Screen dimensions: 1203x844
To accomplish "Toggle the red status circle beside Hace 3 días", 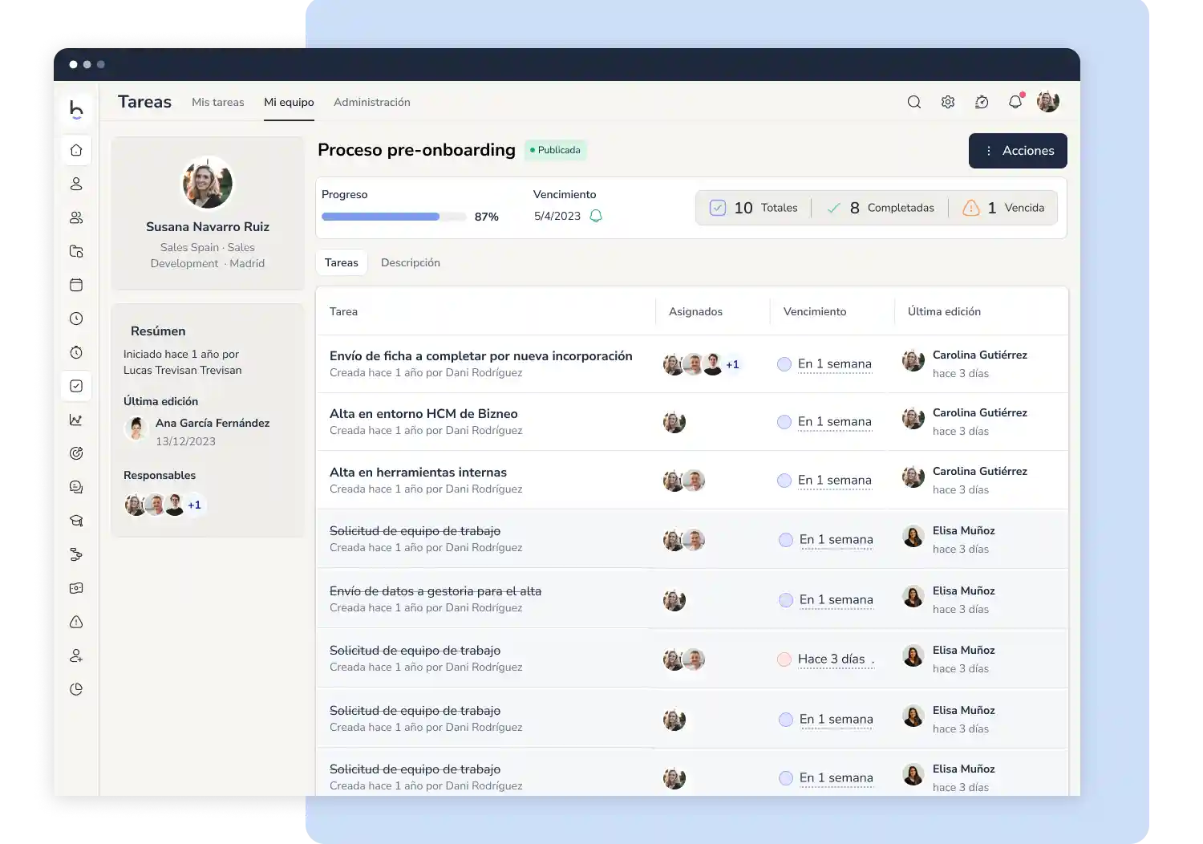I will click(x=784, y=659).
